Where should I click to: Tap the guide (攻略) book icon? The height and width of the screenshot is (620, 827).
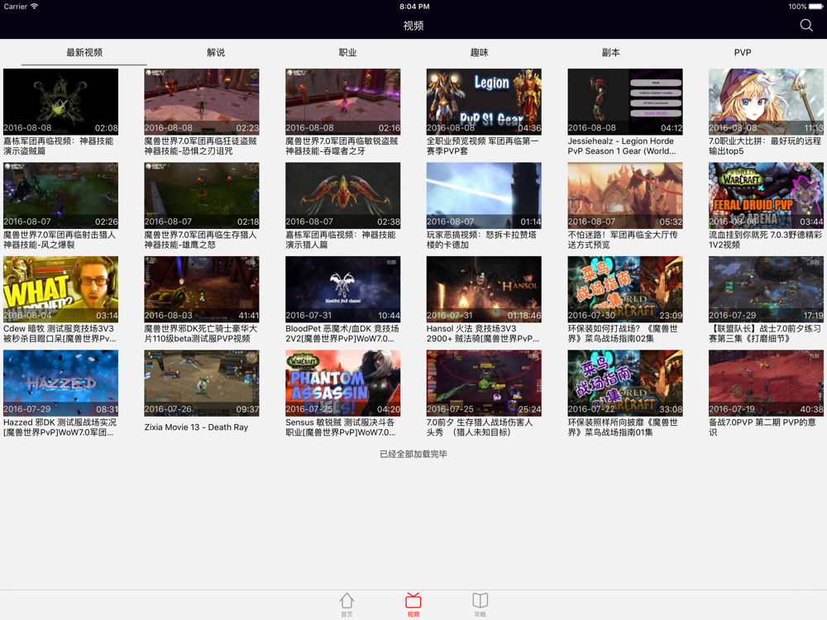pos(480,604)
